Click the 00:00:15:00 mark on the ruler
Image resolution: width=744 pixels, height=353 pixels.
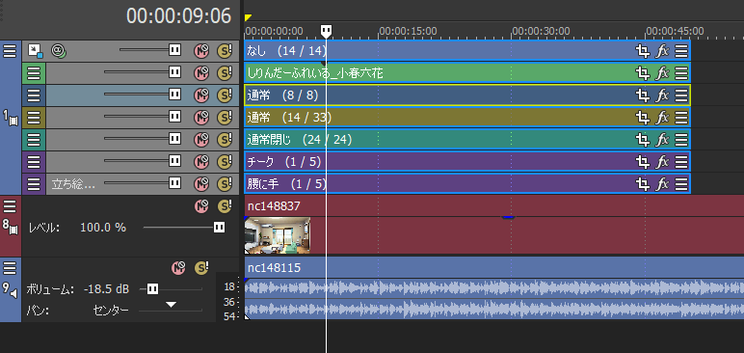click(x=408, y=32)
